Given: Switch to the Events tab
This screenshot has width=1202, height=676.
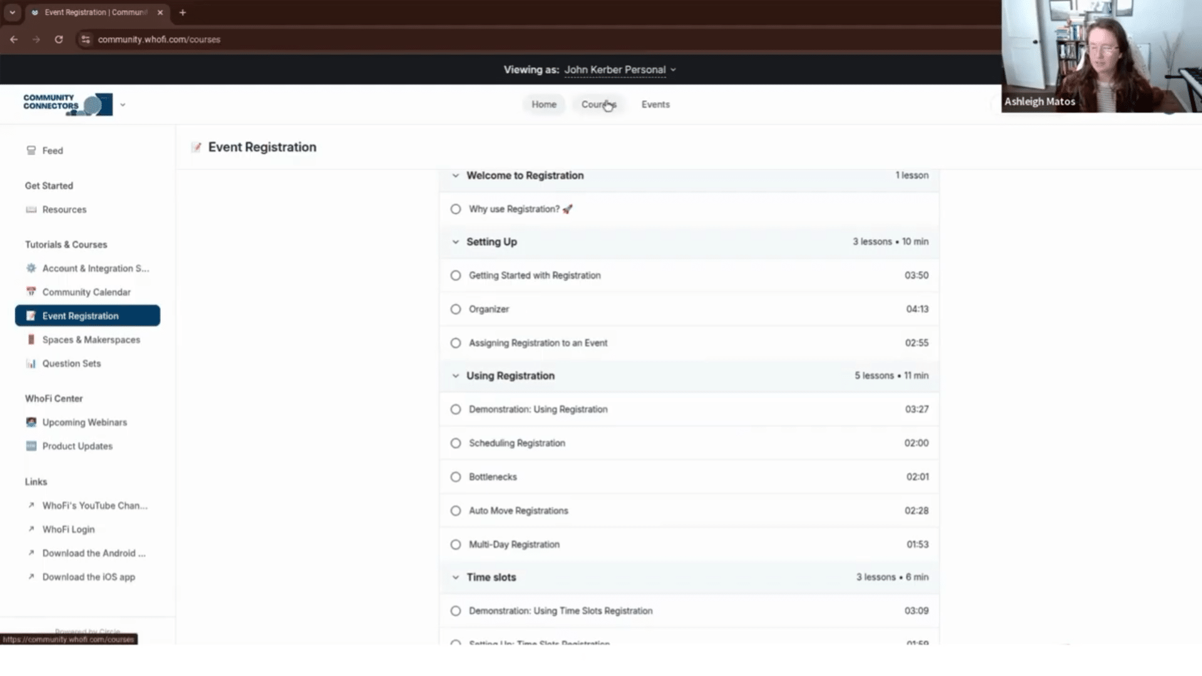Looking at the screenshot, I should pos(655,105).
